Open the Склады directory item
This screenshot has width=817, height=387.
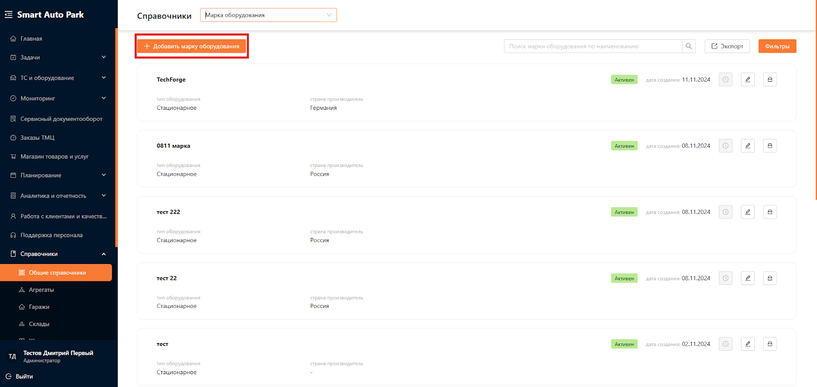(39, 324)
